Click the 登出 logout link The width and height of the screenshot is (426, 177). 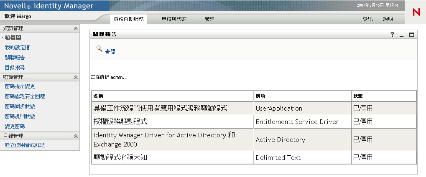[x=367, y=19]
